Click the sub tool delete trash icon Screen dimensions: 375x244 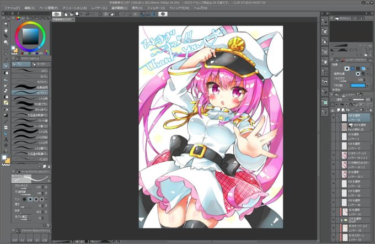coord(49,166)
